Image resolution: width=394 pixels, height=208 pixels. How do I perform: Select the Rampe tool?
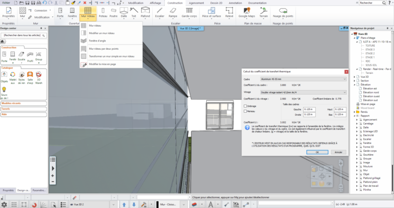[x=173, y=12]
